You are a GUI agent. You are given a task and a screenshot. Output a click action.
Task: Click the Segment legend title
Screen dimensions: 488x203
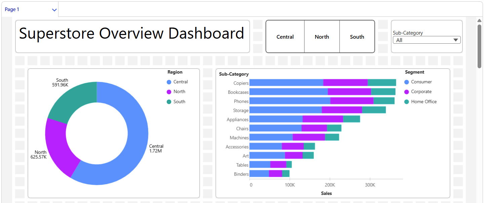(x=414, y=72)
